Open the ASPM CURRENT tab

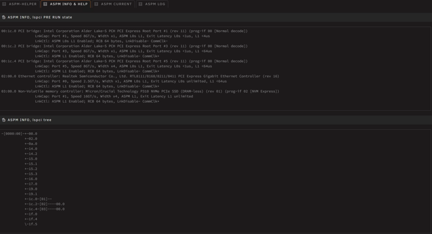(113, 4)
